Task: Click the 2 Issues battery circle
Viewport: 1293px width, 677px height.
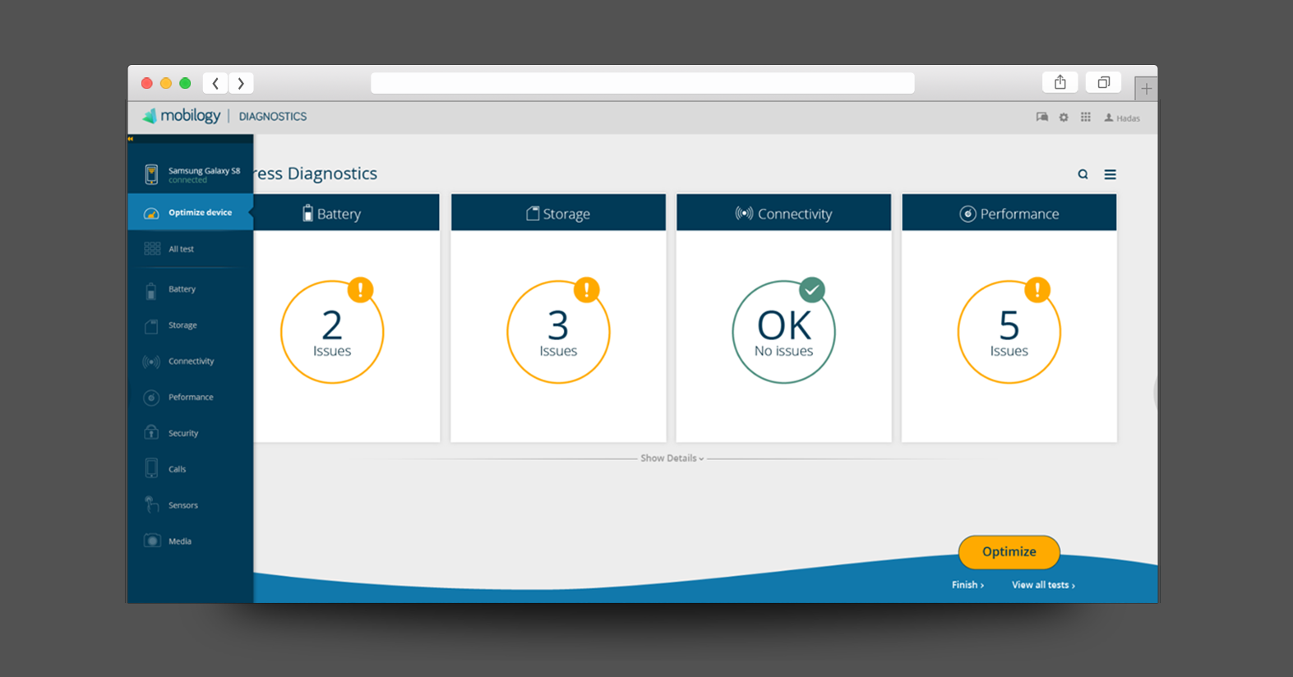Action: point(332,332)
